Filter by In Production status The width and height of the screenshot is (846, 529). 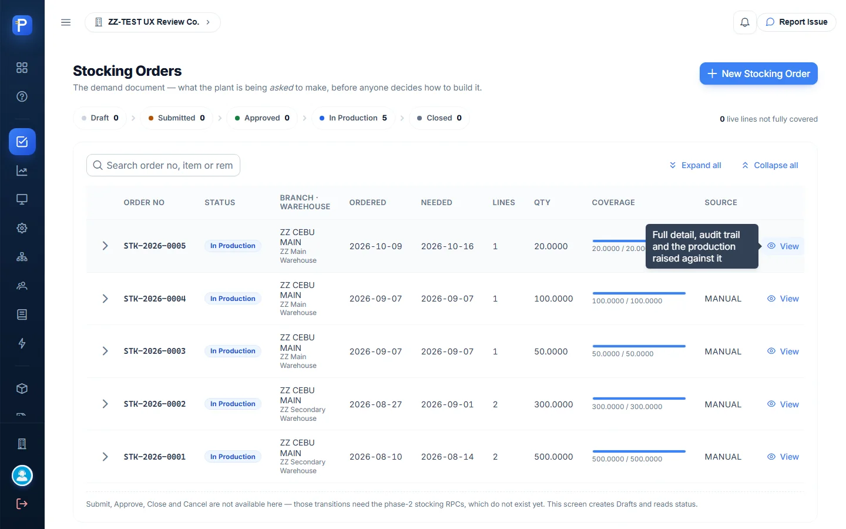pos(353,118)
